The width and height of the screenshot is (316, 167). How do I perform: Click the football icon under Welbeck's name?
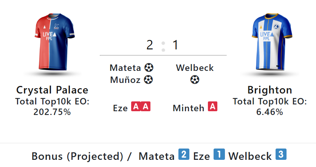(195, 80)
